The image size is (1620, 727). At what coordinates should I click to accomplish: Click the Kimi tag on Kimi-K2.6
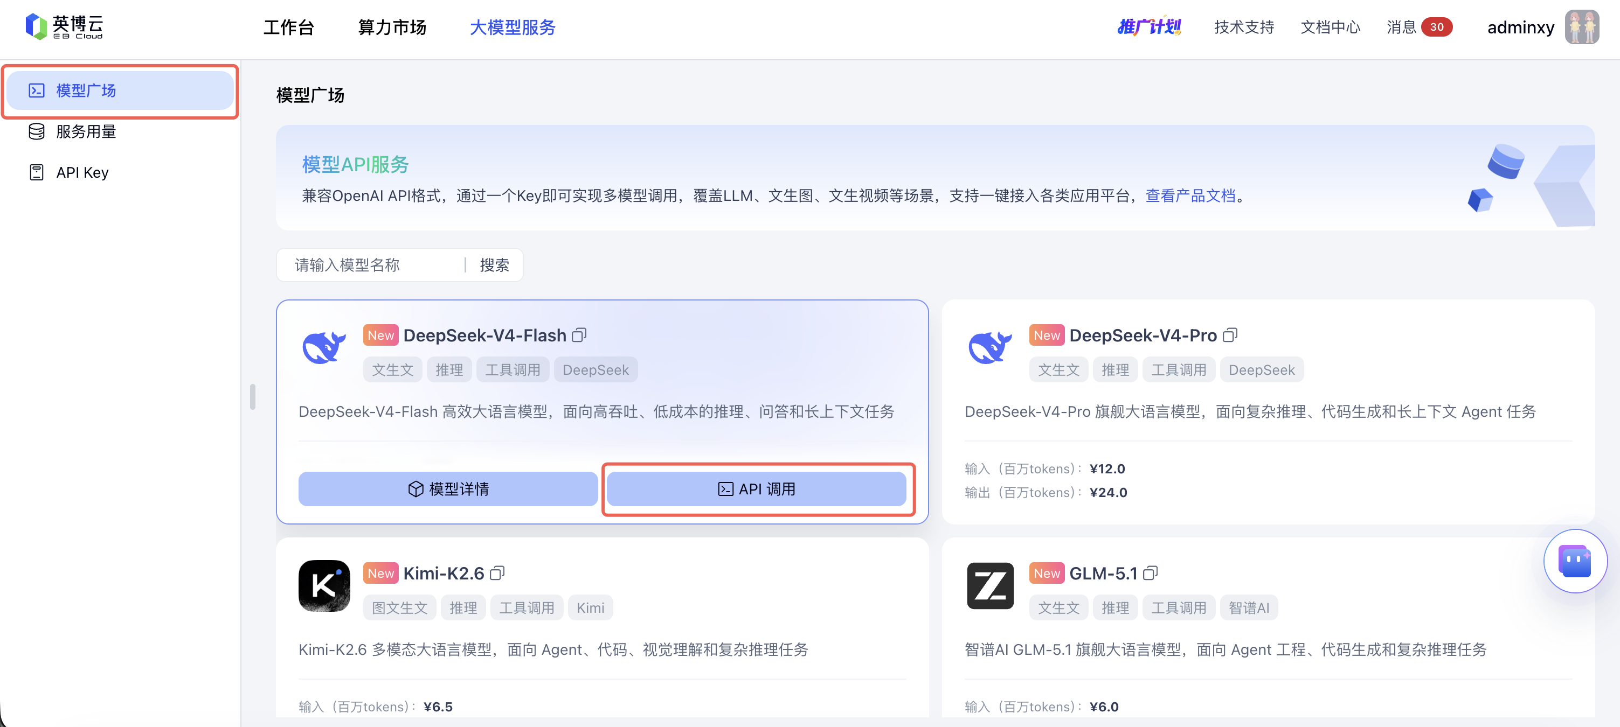click(x=590, y=608)
